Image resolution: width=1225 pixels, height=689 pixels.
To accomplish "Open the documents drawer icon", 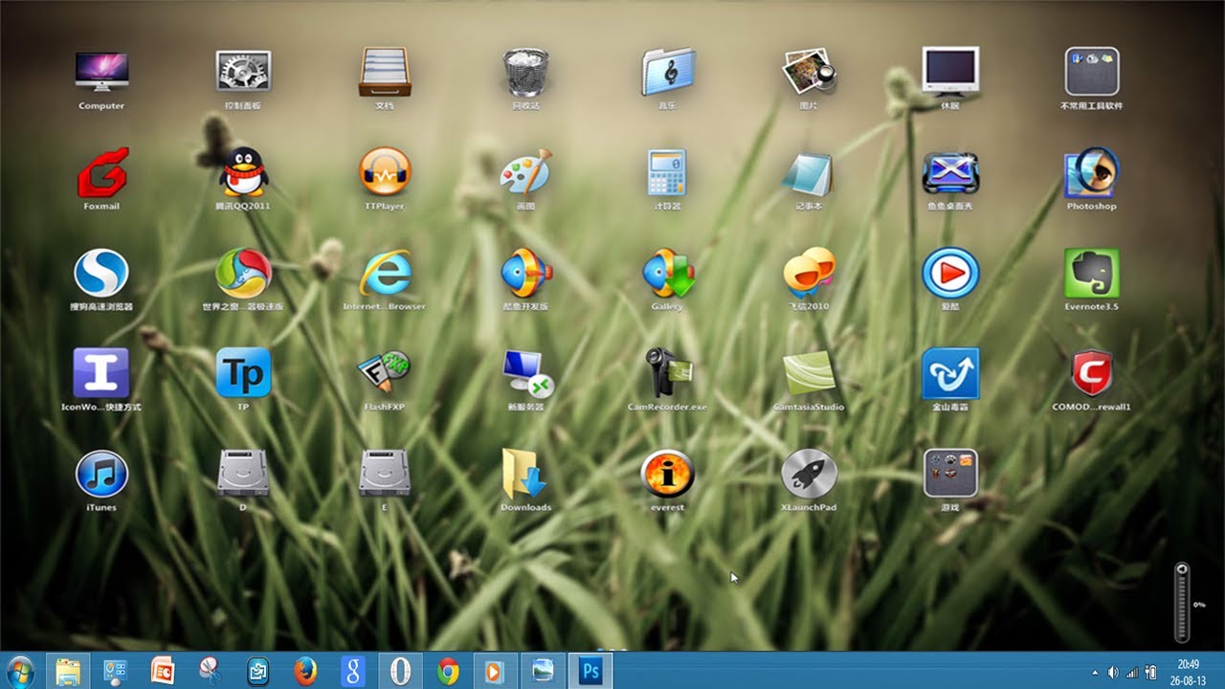I will click(x=385, y=73).
